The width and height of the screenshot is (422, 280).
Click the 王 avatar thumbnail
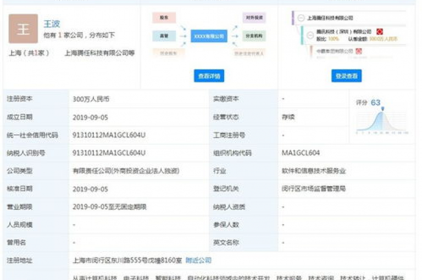[x=23, y=29]
